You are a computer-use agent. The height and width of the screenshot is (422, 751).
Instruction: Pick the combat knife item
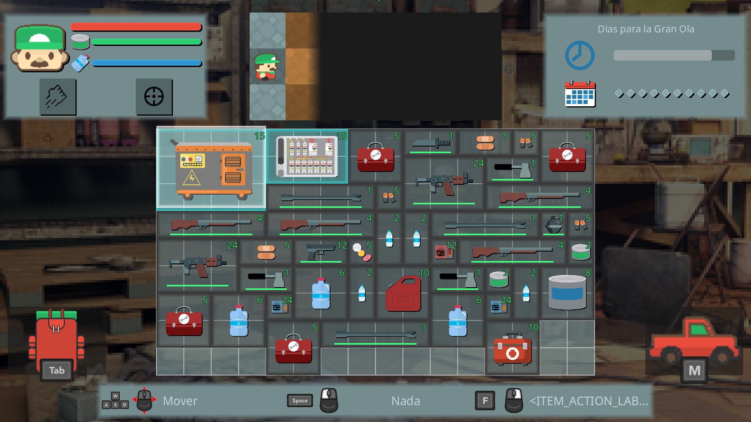coord(430,143)
